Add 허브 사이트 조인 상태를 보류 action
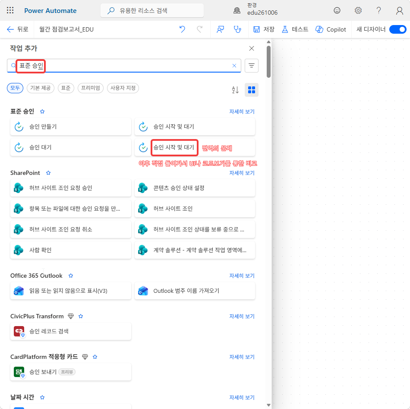 (195, 229)
